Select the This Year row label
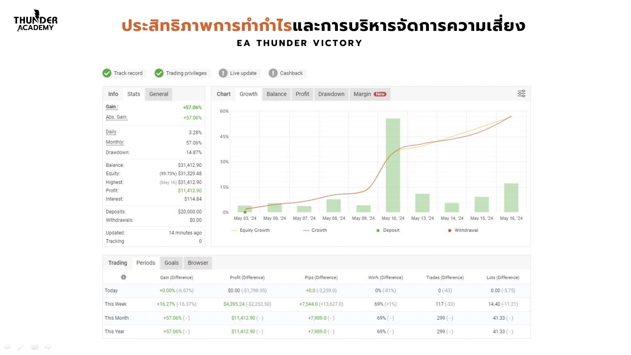The image size is (631, 355). pos(115,331)
